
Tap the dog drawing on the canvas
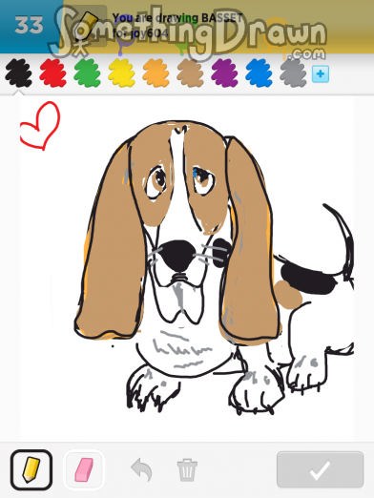(214, 267)
